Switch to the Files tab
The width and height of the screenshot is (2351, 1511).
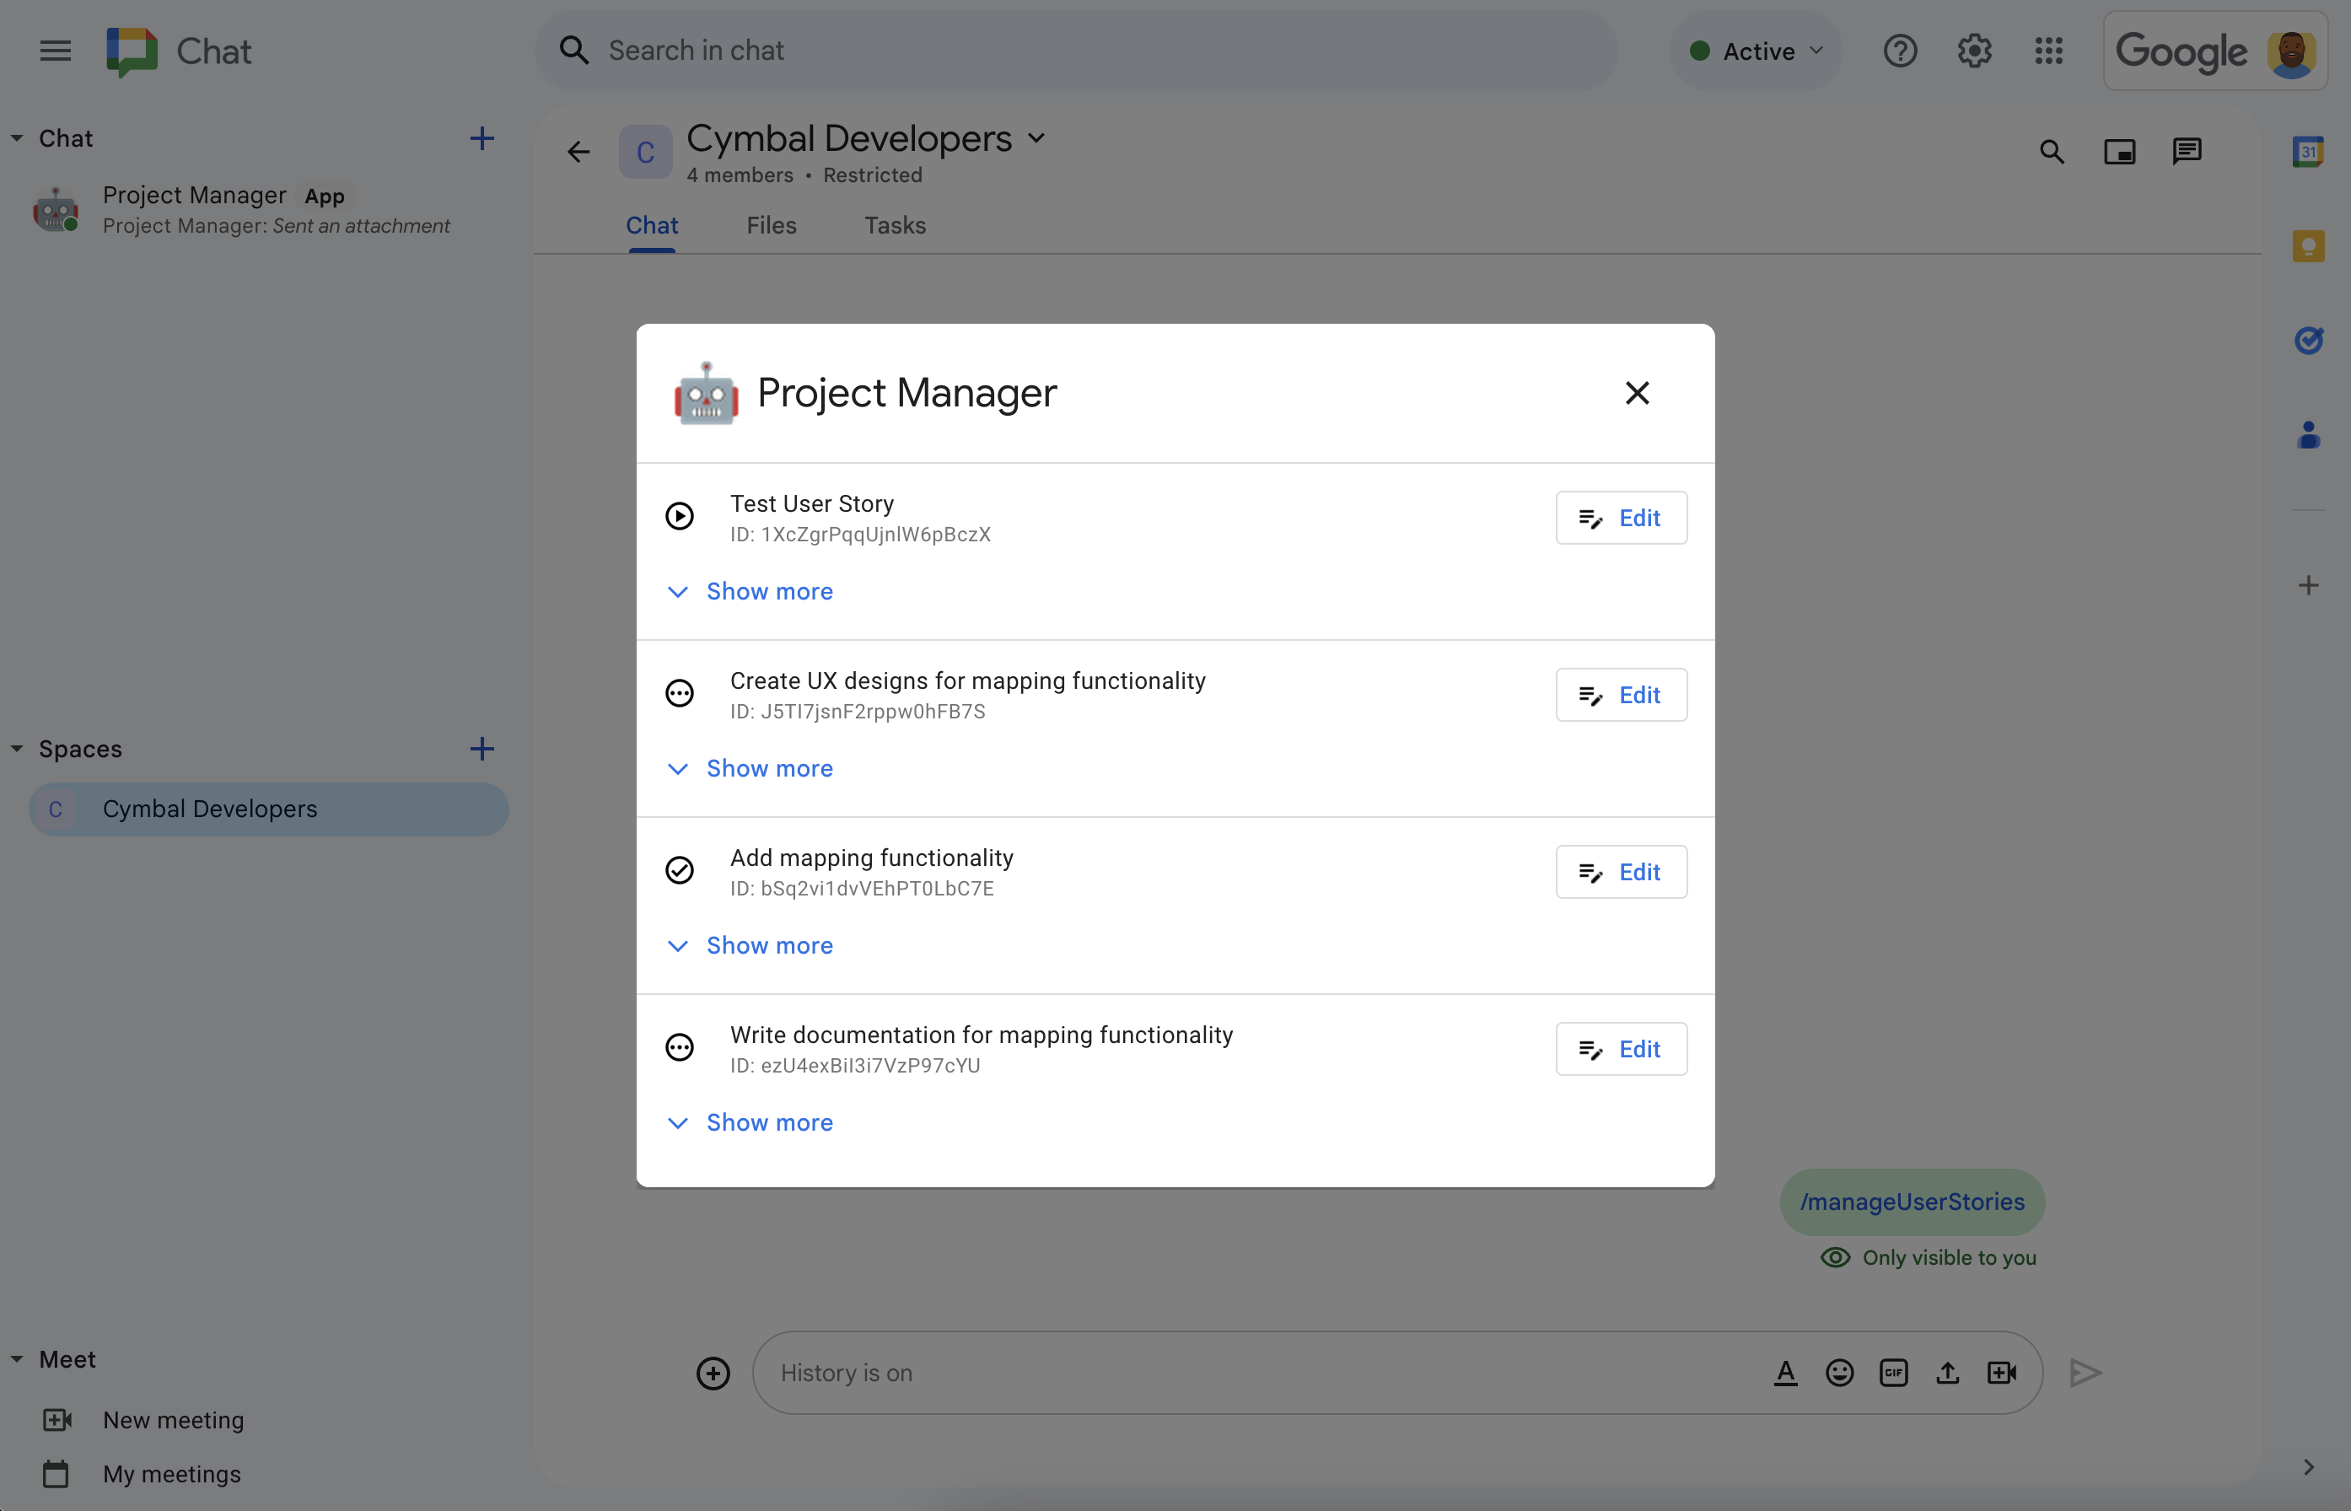coord(771,224)
